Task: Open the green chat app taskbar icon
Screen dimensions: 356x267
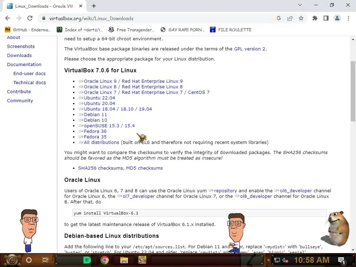Action: pos(87,260)
